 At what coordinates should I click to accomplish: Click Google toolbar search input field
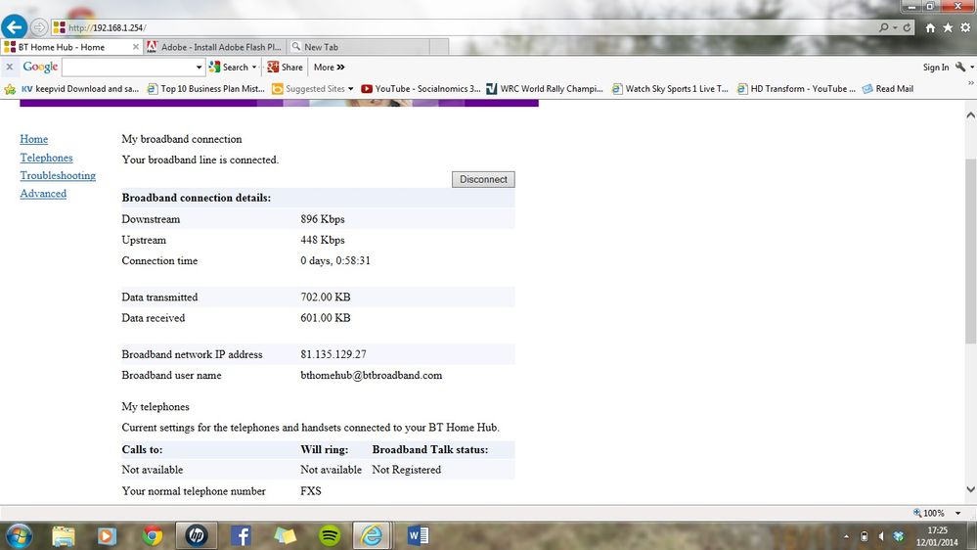[128, 67]
